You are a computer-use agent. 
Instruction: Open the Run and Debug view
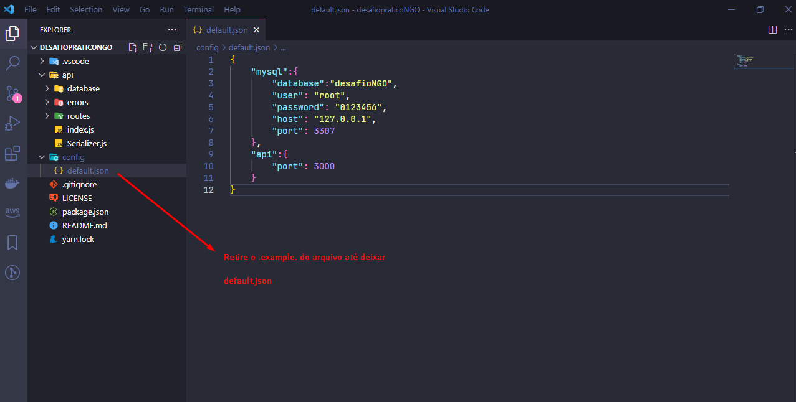[x=13, y=123]
